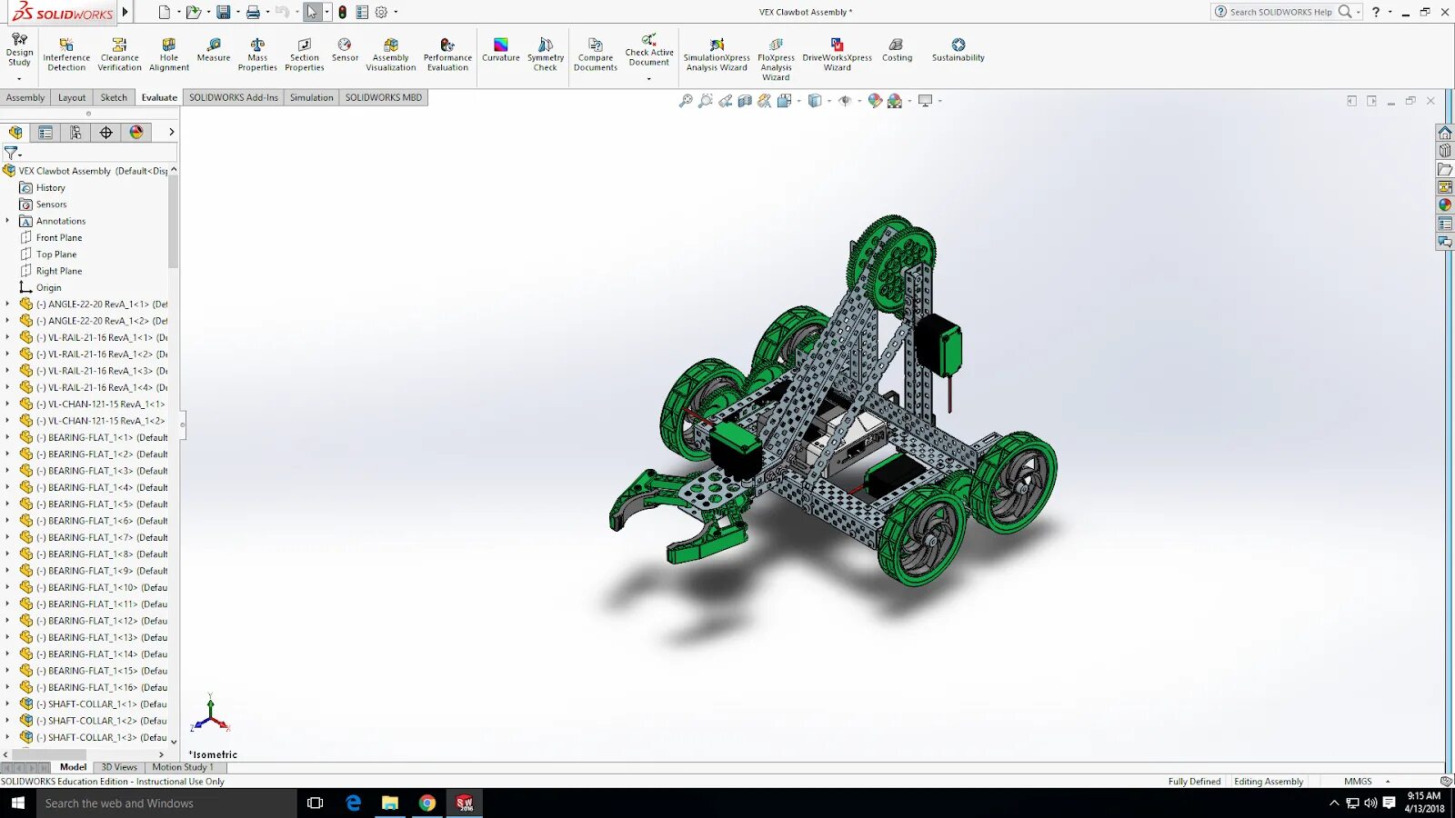The height and width of the screenshot is (818, 1455).
Task: Click the feature tree horizontal scrollbar
Action: tap(84, 754)
